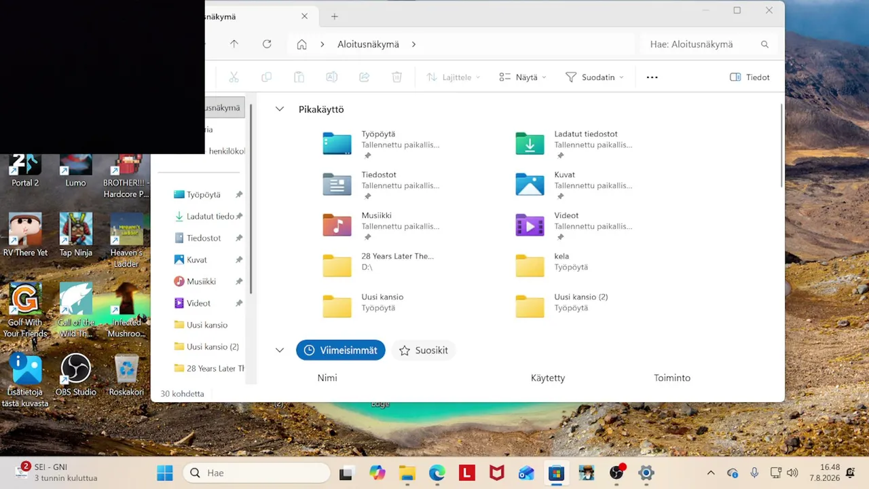Refresh the Explorer view

[x=267, y=44]
